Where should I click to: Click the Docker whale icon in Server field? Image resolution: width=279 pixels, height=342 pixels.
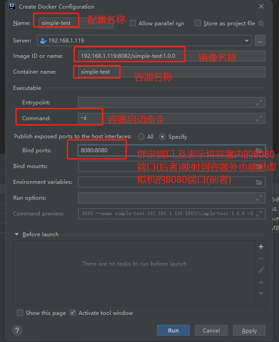pyautogui.click(x=43, y=41)
